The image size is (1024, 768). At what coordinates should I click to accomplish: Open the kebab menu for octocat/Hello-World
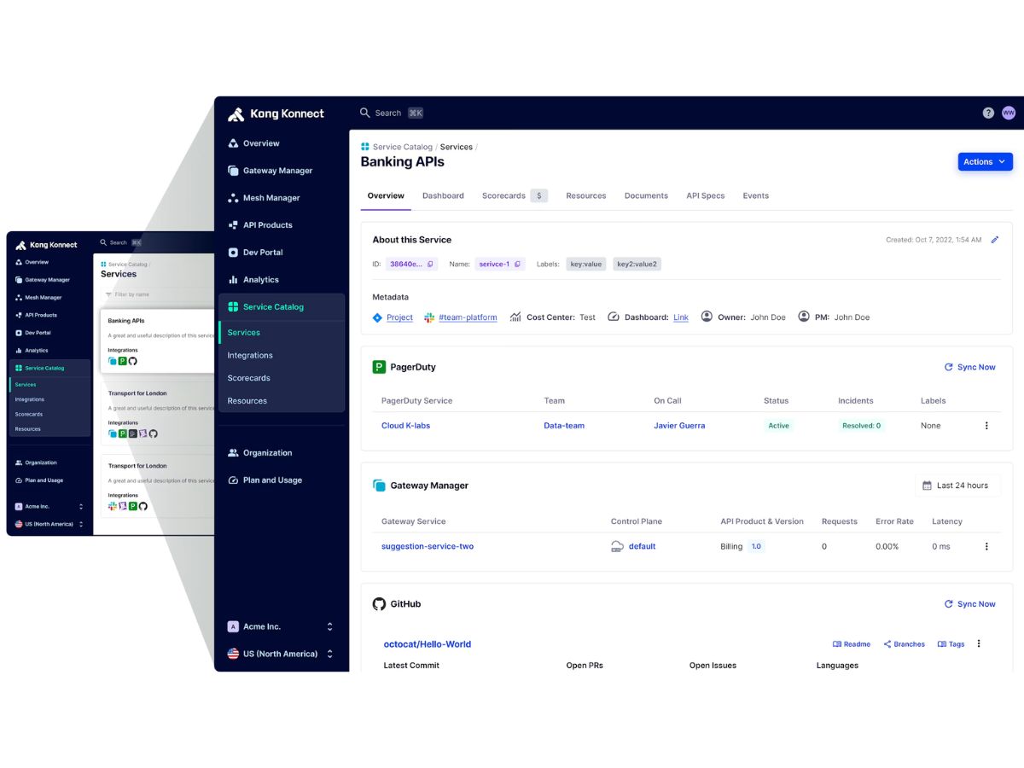(979, 644)
